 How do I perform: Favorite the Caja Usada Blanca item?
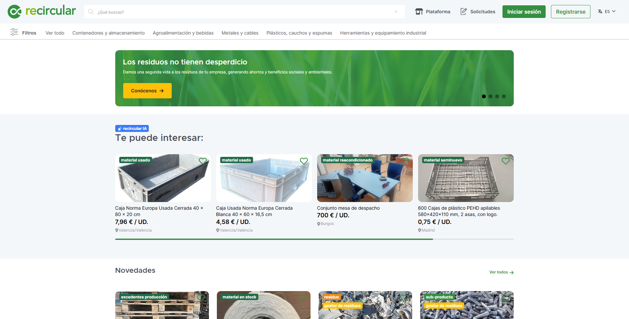coord(304,161)
